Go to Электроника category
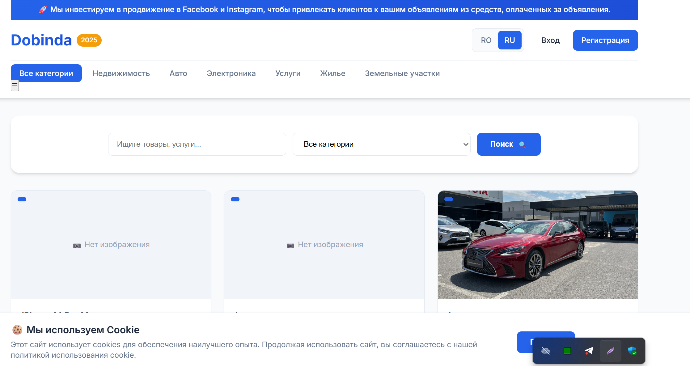The width and height of the screenshot is (690, 366). 231,73
